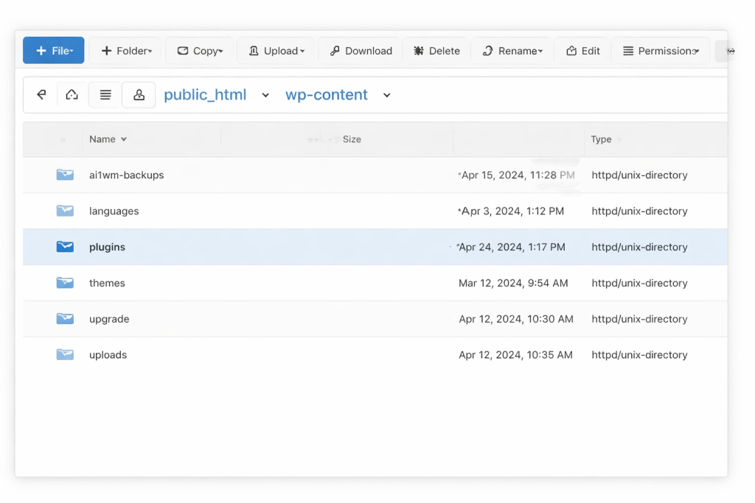Click date Apr 12, 2024, 10:30 AM
This screenshot has height=503, width=755.
[516, 320]
